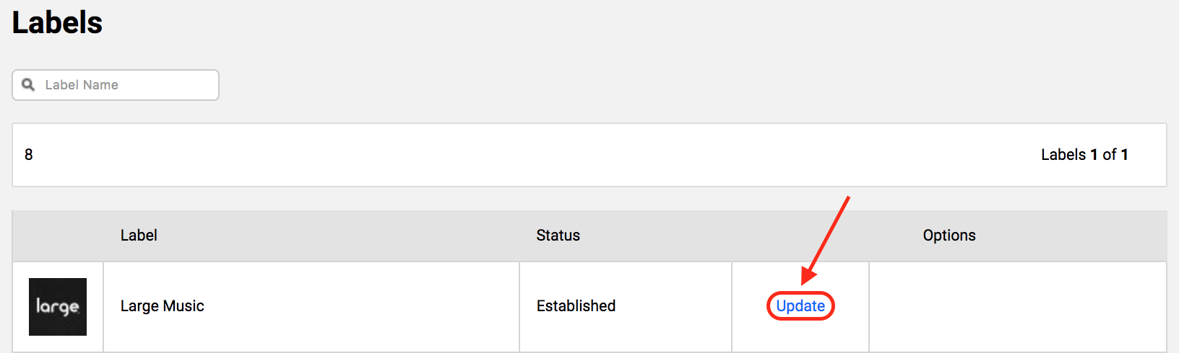Click the red arrow annotation
Viewport: 1179px width, 353px height.
pos(826,239)
